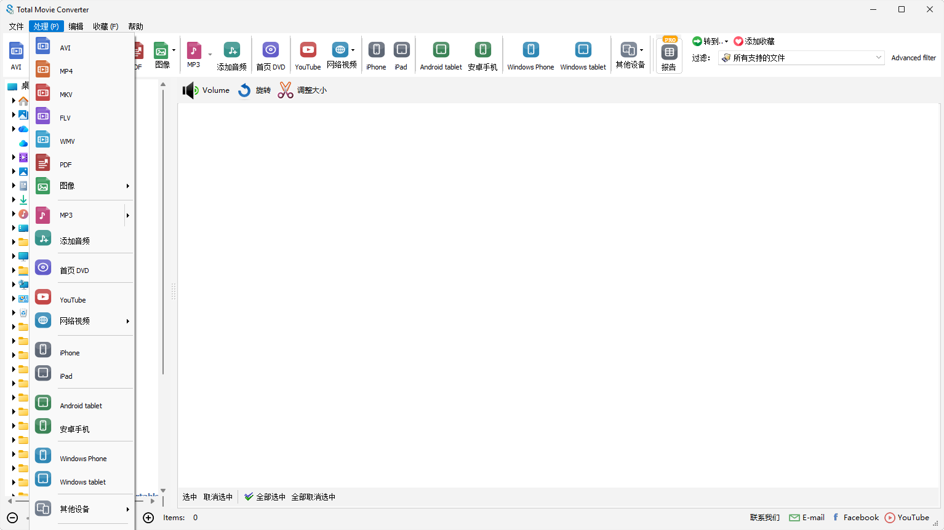Viewport: 944px width, 530px height.
Task: Open the 过滤 file filter combo box
Action: pos(801,58)
